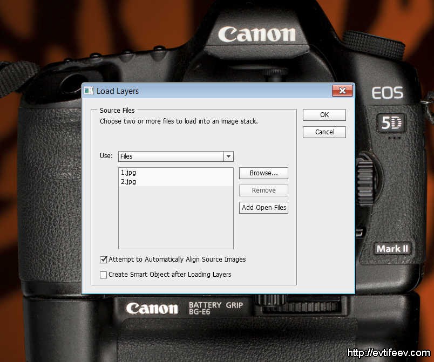The image size is (434, 362).
Task: Click the greyed Remove button
Action: (x=263, y=190)
